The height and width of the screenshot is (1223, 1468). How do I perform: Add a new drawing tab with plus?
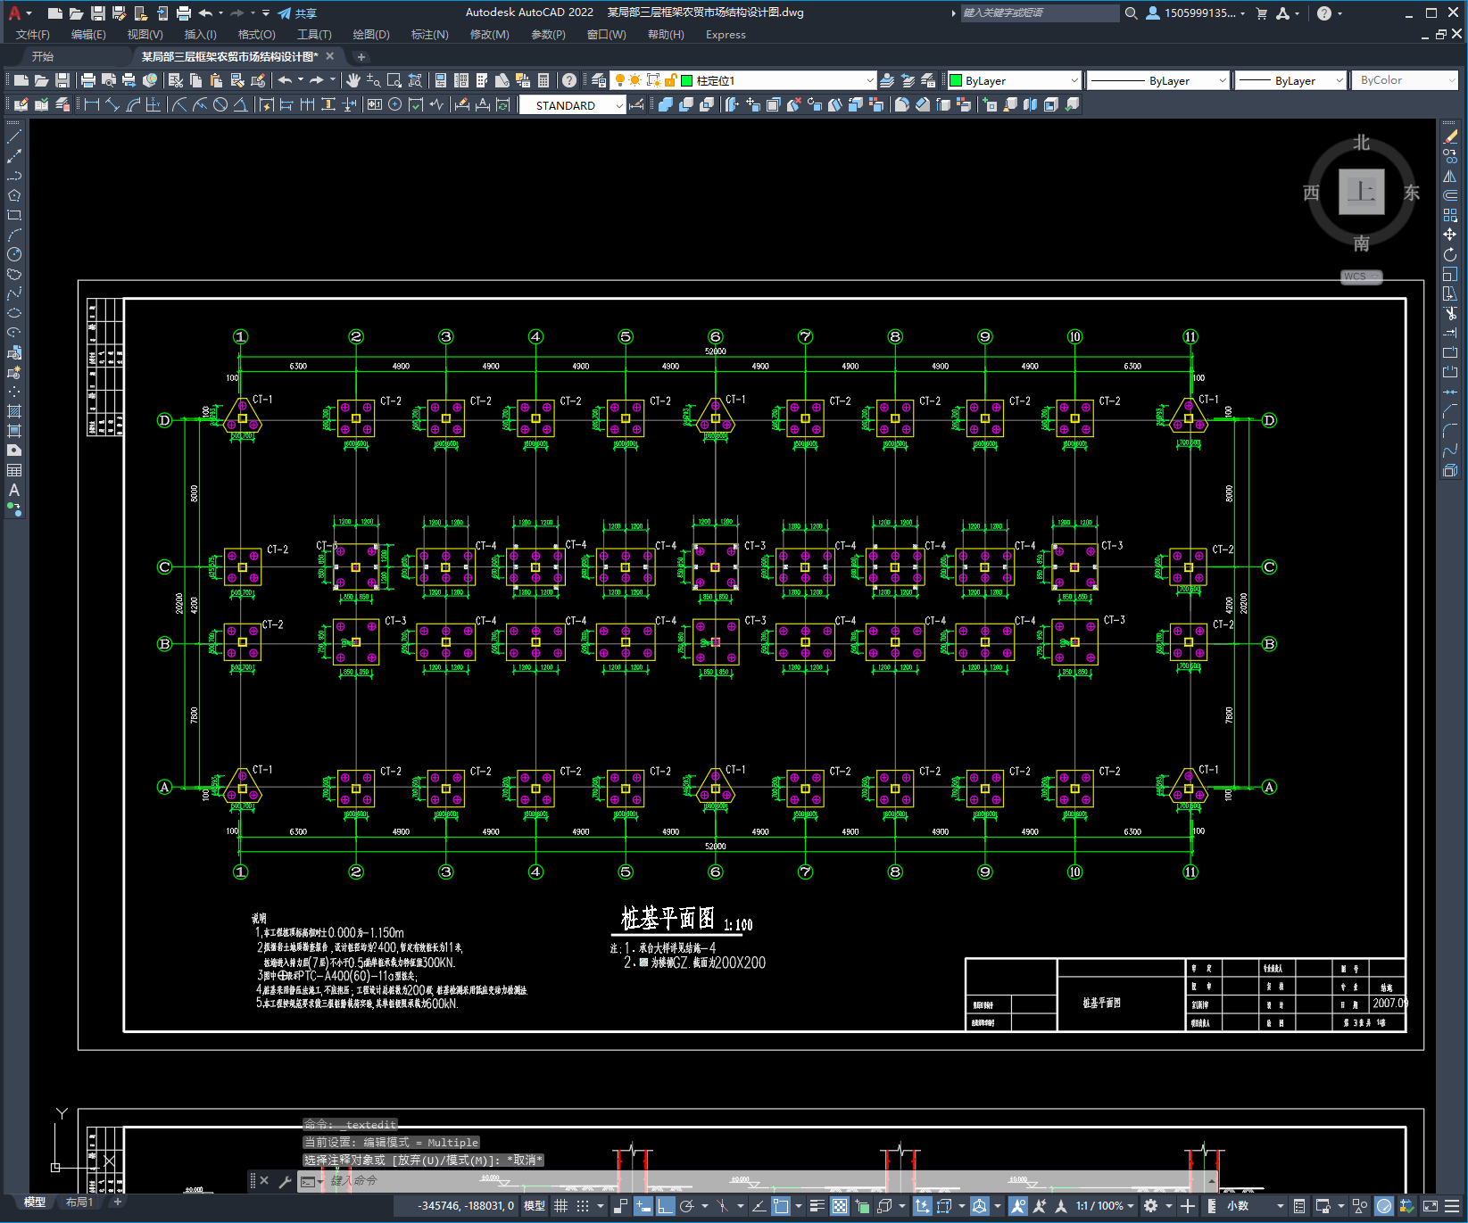[361, 56]
